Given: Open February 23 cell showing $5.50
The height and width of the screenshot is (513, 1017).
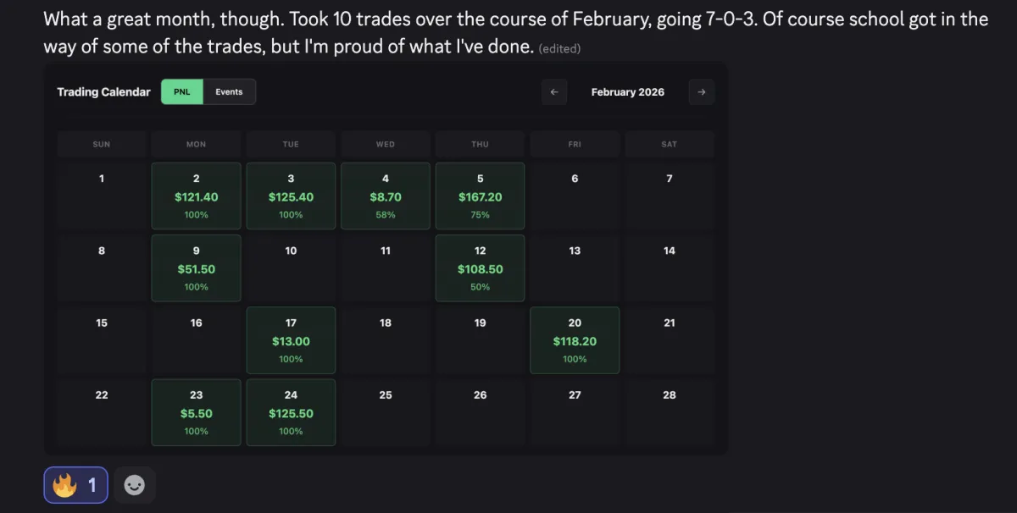Looking at the screenshot, I should [x=196, y=412].
